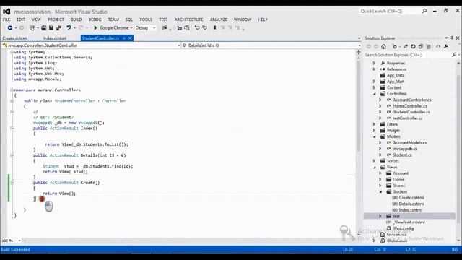Screen dimensions: 462x260
Task: Save the current file with Save icon
Action: (51, 27)
